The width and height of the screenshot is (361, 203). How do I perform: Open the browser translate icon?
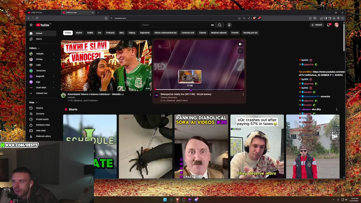[x=244, y=18]
